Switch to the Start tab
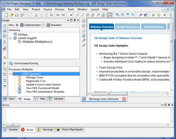The image size is (176, 139). 9,99
